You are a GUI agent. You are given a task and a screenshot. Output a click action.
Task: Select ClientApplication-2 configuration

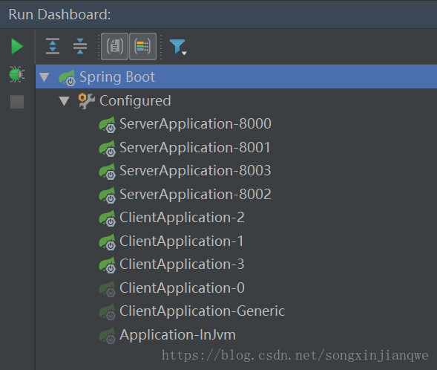pyautogui.click(x=182, y=218)
